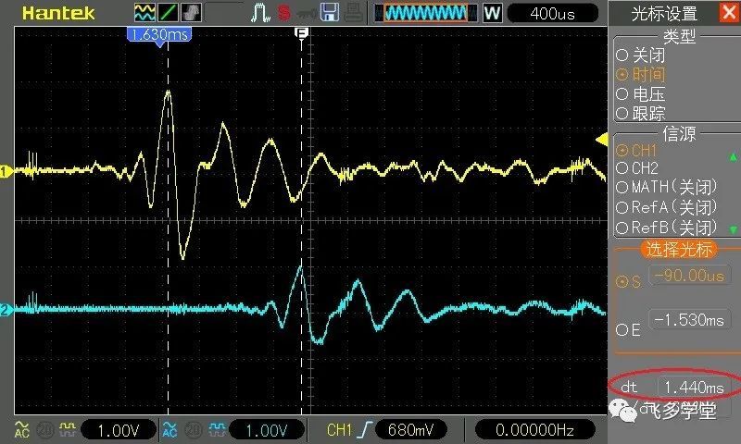Click the rising edge trigger slope icon
The image size is (741, 444).
click(x=365, y=430)
